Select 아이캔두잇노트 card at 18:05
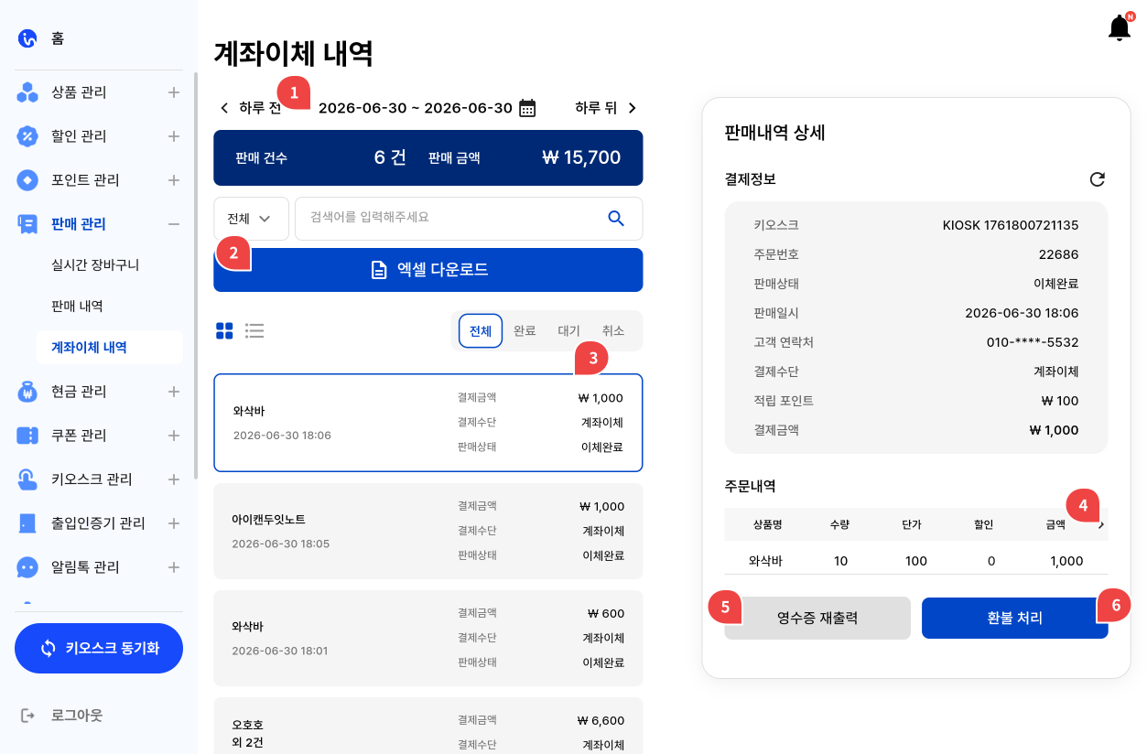Viewport: 1147px width, 754px height. (x=428, y=531)
